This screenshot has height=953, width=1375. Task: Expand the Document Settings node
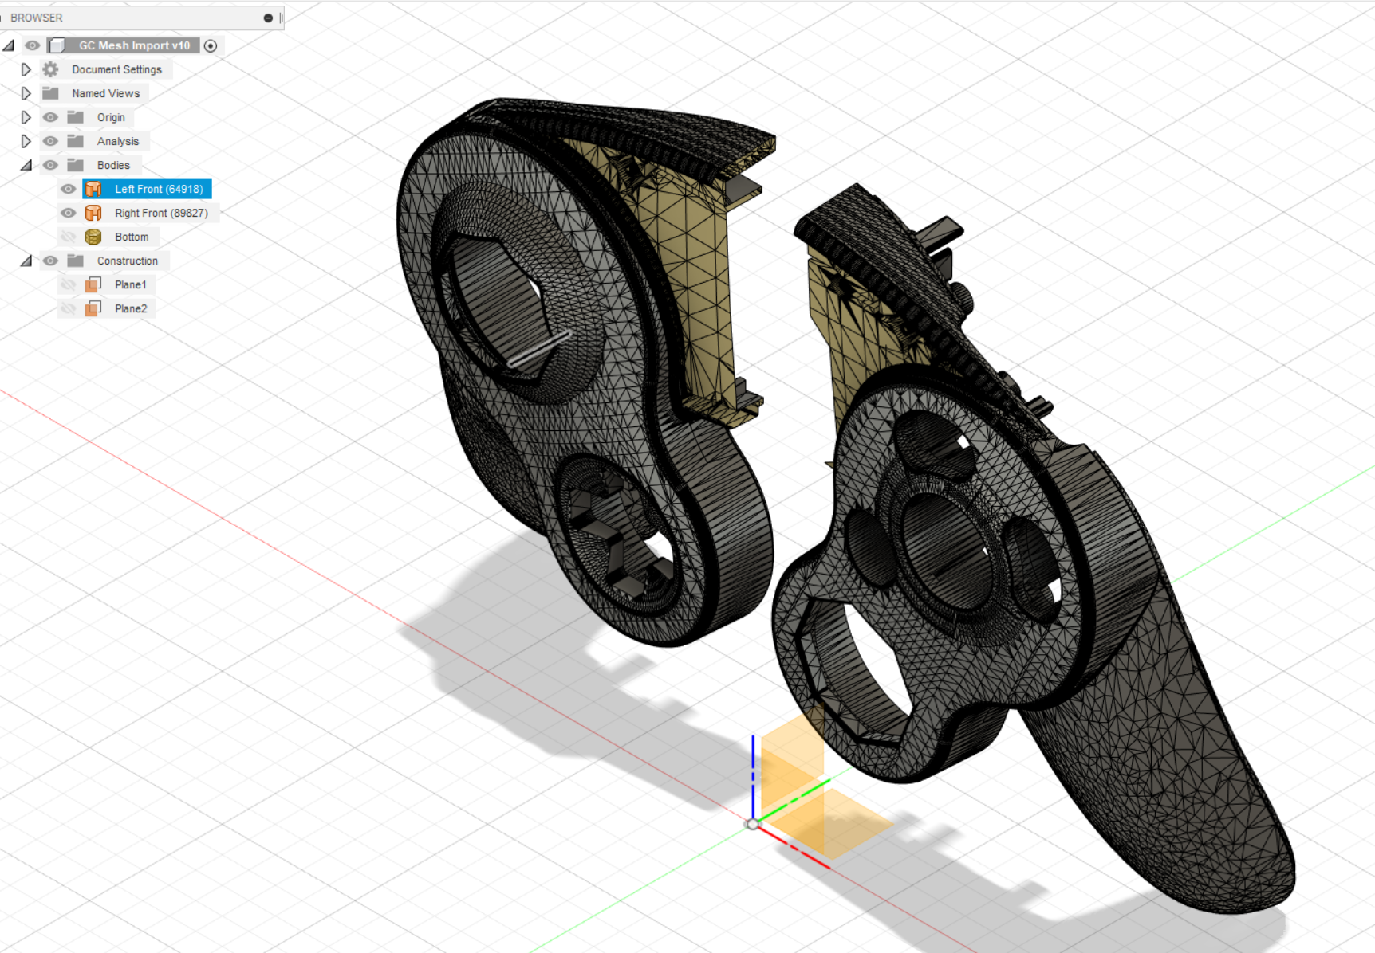coord(26,69)
